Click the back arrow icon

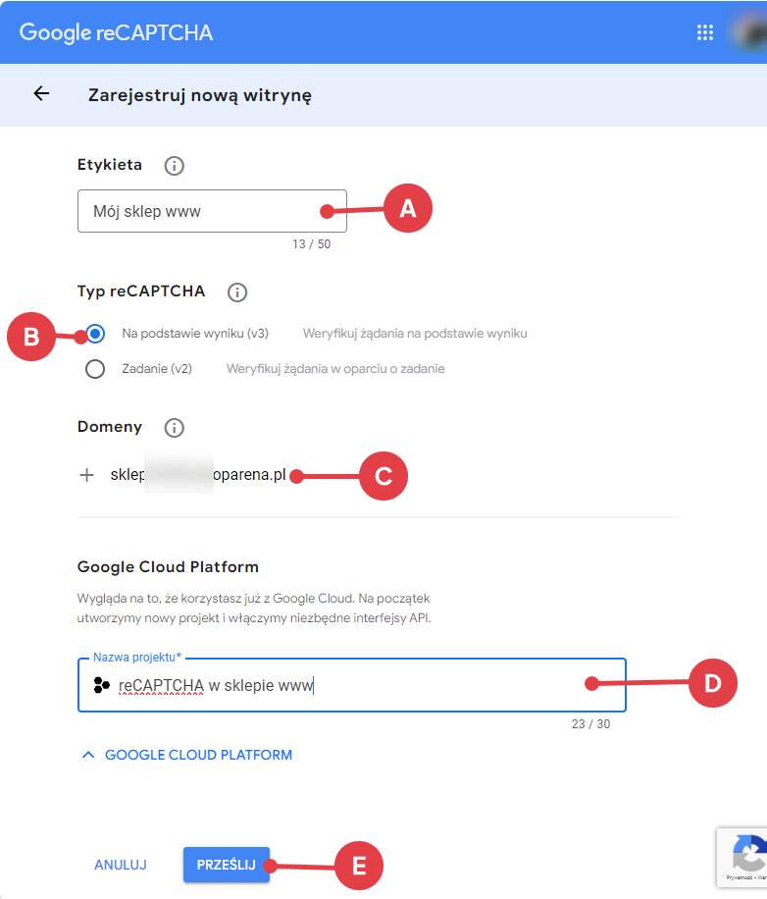pos(41,93)
